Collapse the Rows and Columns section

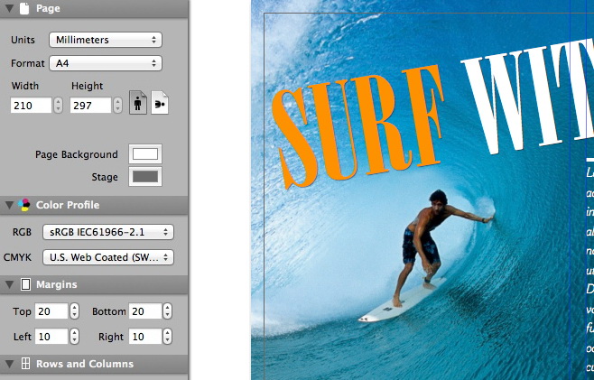click(x=9, y=364)
